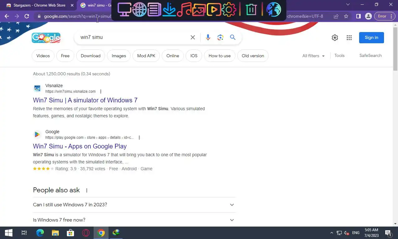The height and width of the screenshot is (239, 398).
Task: Filter results by Free
Action: (65, 56)
